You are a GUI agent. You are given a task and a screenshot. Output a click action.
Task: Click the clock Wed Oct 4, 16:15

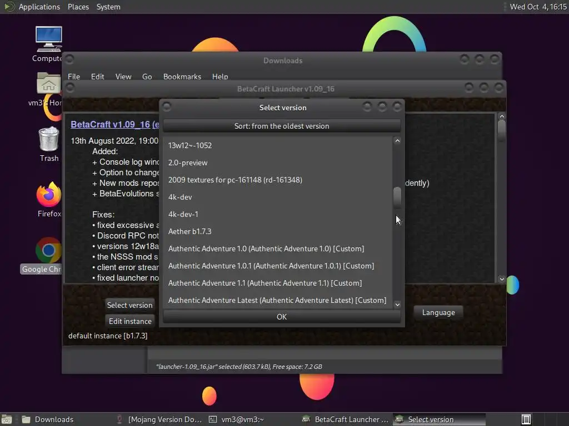[538, 7]
